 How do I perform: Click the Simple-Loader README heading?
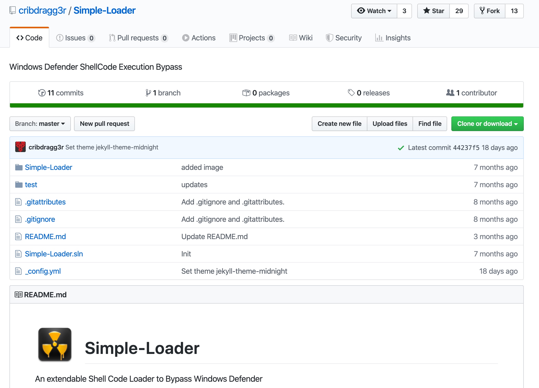(x=142, y=348)
